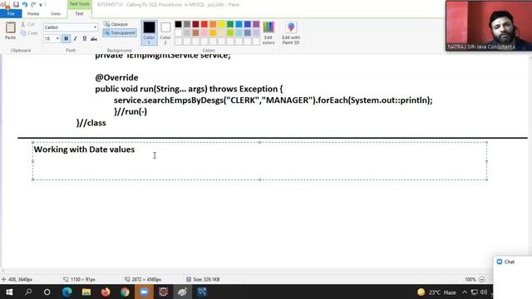532x299 pixels.
Task: Open the Customize Quick Access Toolbar arrow
Action: pyautogui.click(x=41, y=5)
